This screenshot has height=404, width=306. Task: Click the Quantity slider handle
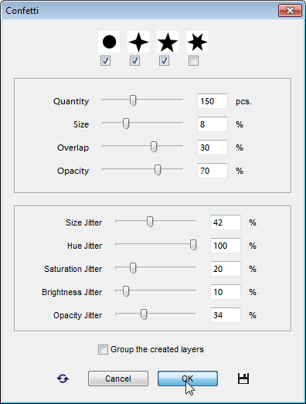click(133, 100)
